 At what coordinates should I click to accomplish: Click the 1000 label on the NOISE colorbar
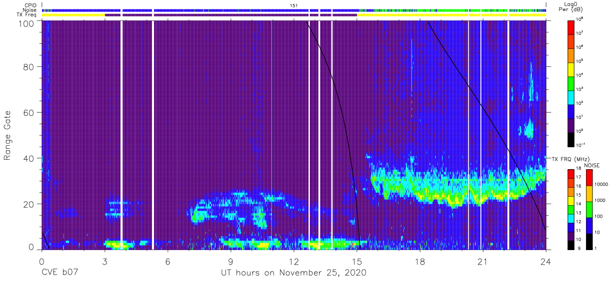coord(599,200)
